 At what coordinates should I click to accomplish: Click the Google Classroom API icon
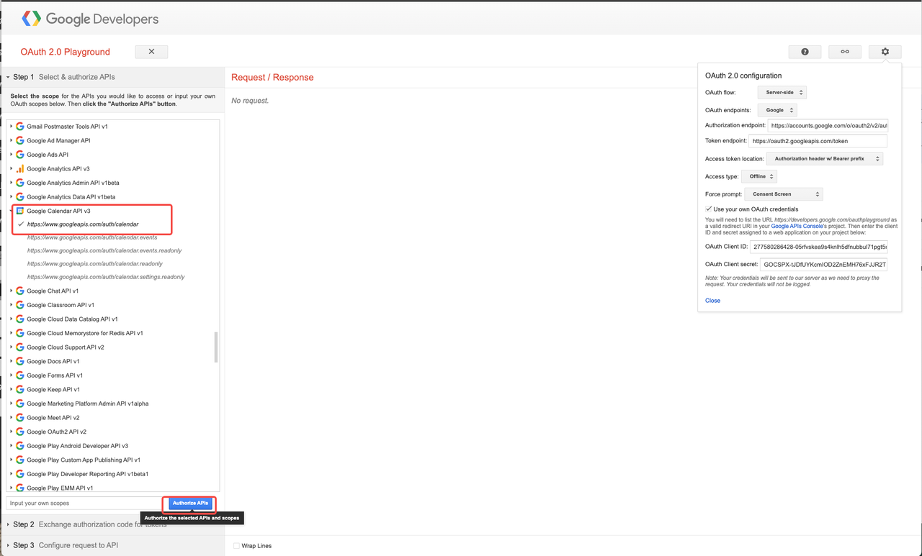[x=20, y=305]
